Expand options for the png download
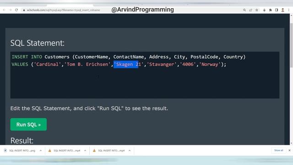The width and height of the screenshot is (293, 165). click(x=41, y=150)
